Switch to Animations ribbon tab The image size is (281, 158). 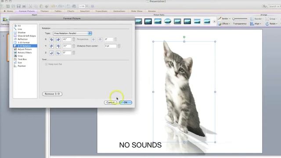click(119, 11)
